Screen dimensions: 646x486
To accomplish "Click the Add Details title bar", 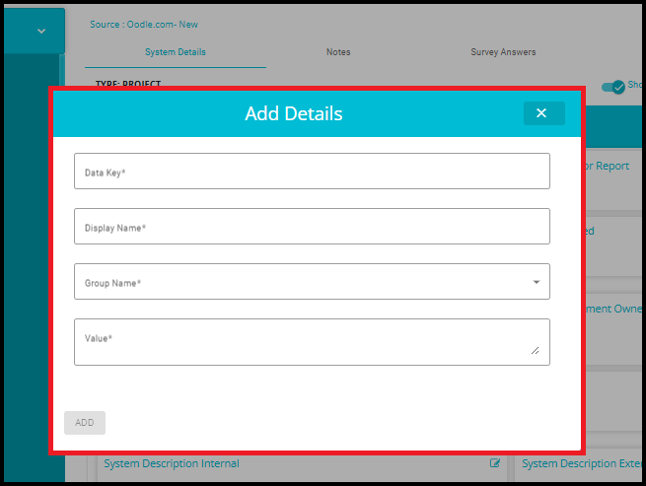I will pyautogui.click(x=294, y=113).
